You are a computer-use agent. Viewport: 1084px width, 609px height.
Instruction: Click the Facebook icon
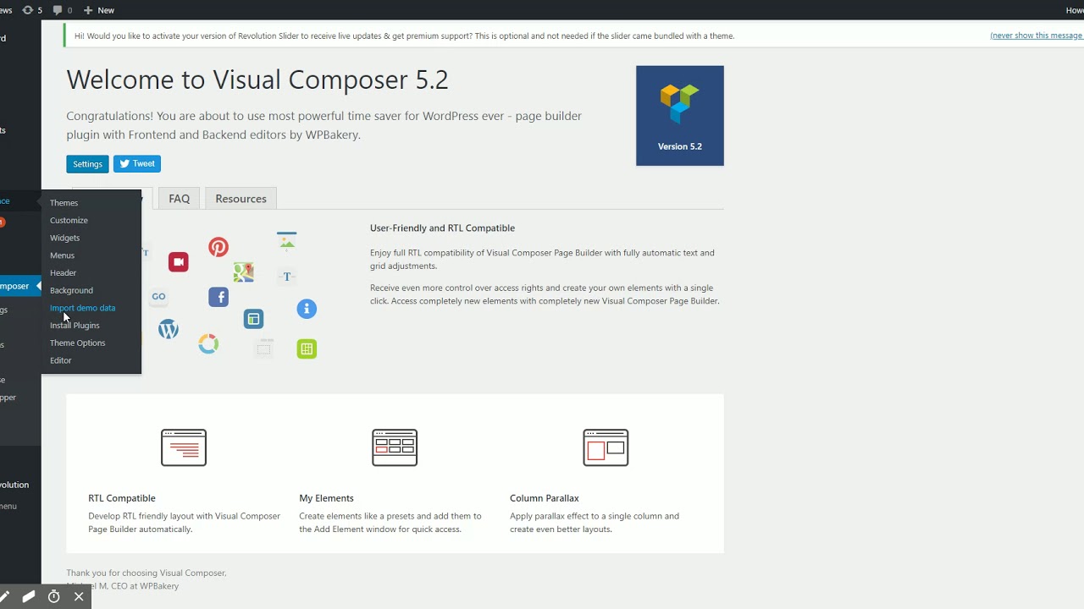218,297
